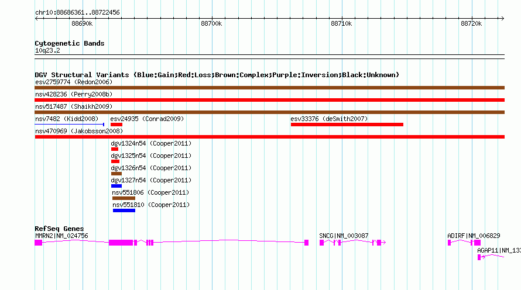
Task: Click the RefSeq Genes track title
Action: [x=59, y=229]
